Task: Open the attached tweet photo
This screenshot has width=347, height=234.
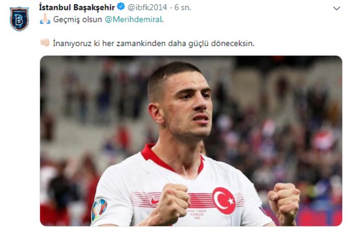Action: pos(191,141)
